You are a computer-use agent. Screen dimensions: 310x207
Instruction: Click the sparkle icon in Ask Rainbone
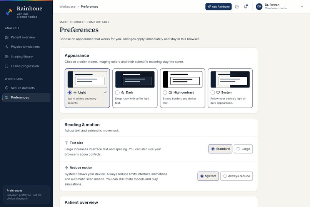209,7
